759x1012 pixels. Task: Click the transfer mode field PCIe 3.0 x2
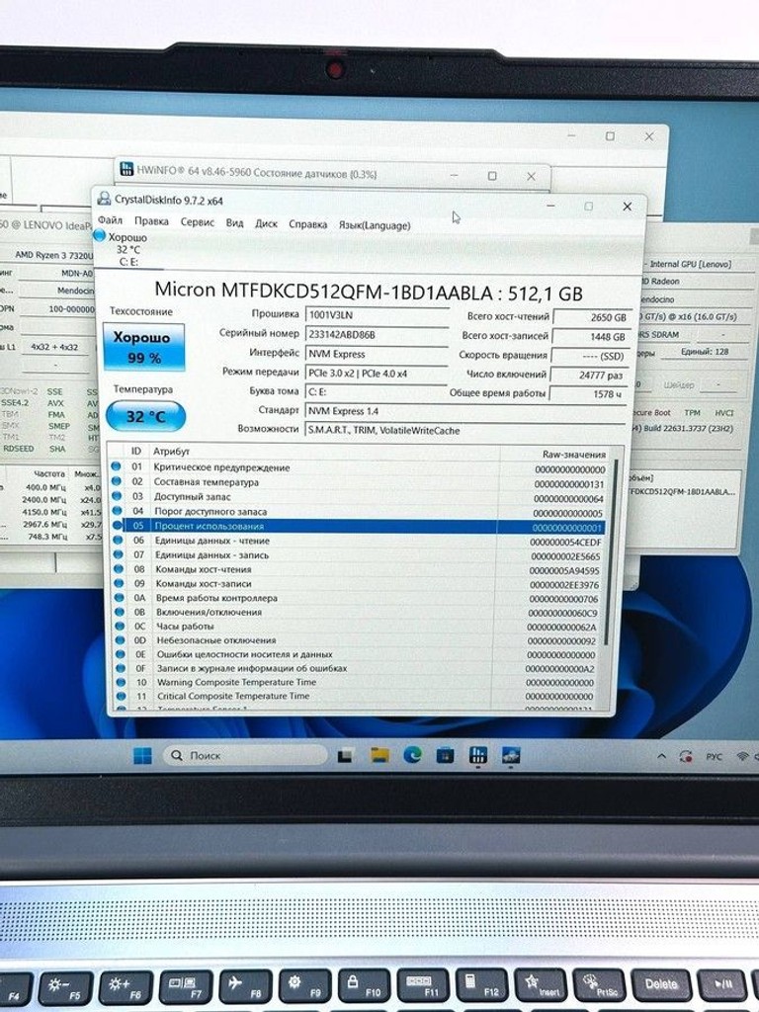[377, 373]
